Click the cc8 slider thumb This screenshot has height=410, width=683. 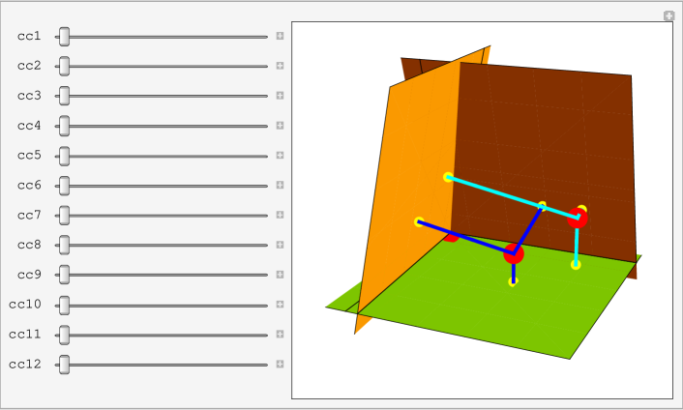click(x=64, y=245)
